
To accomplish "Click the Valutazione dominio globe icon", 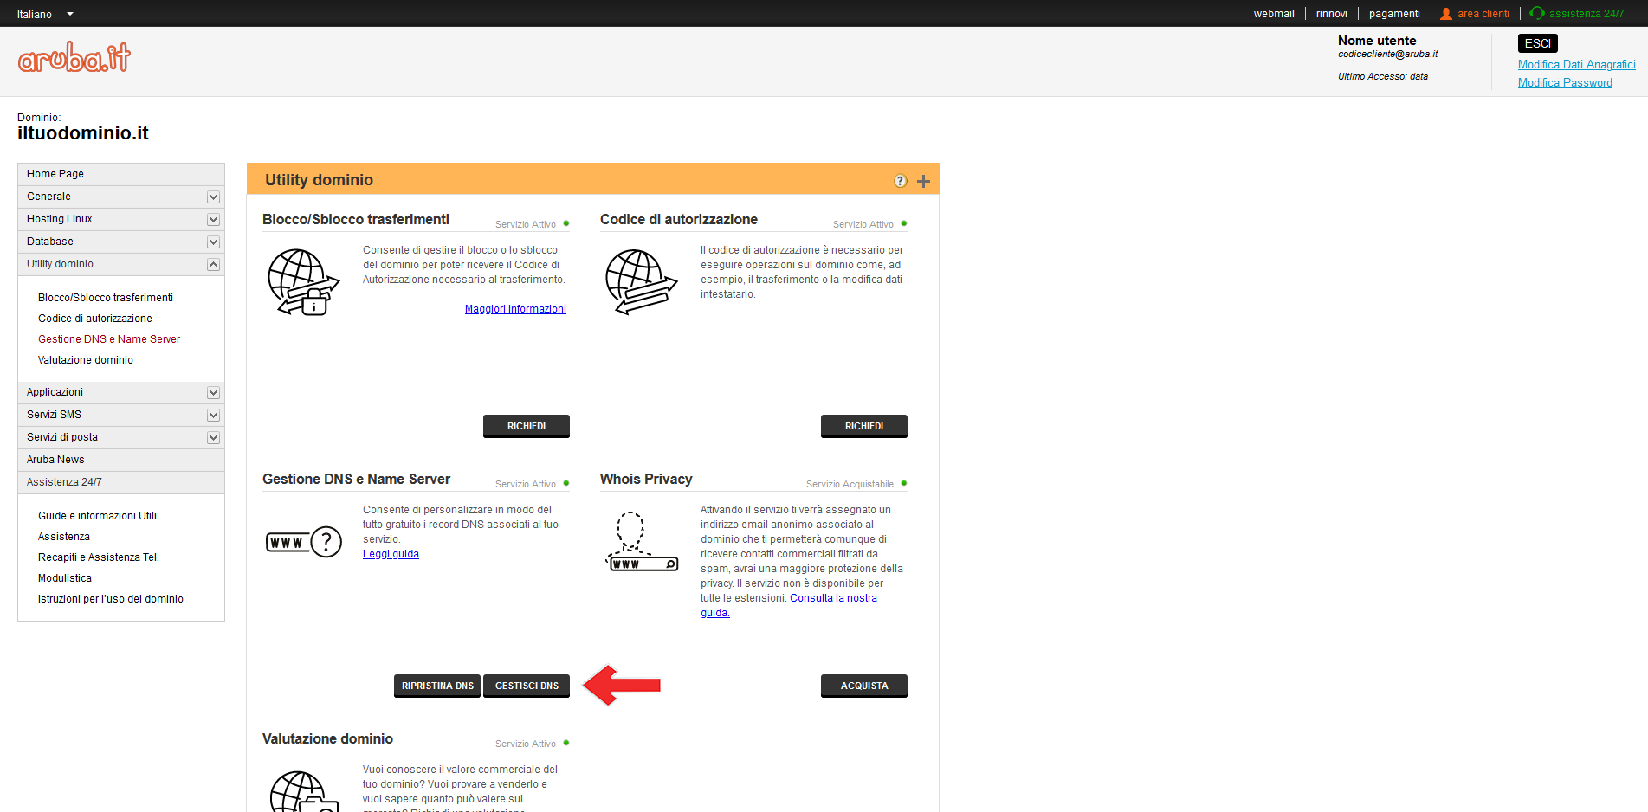I will pyautogui.click(x=303, y=790).
